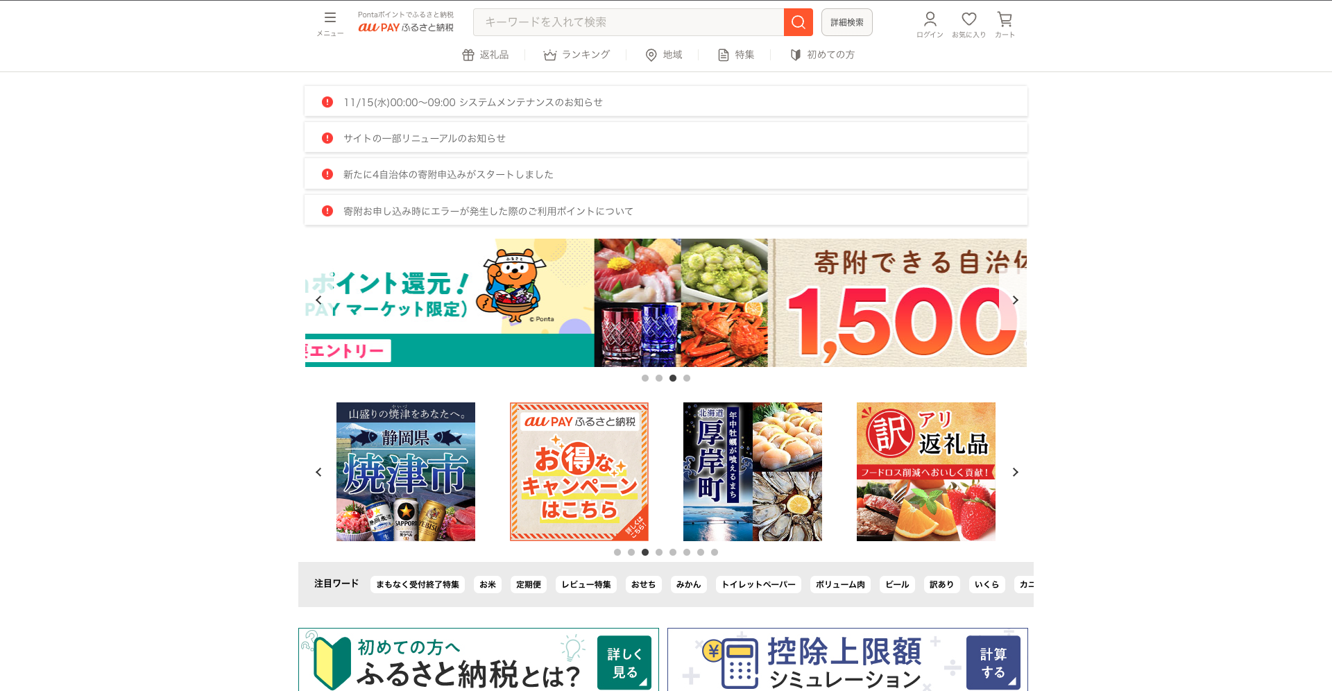Click the 地域 map pin icon
This screenshot has height=691, width=1332.
point(651,54)
